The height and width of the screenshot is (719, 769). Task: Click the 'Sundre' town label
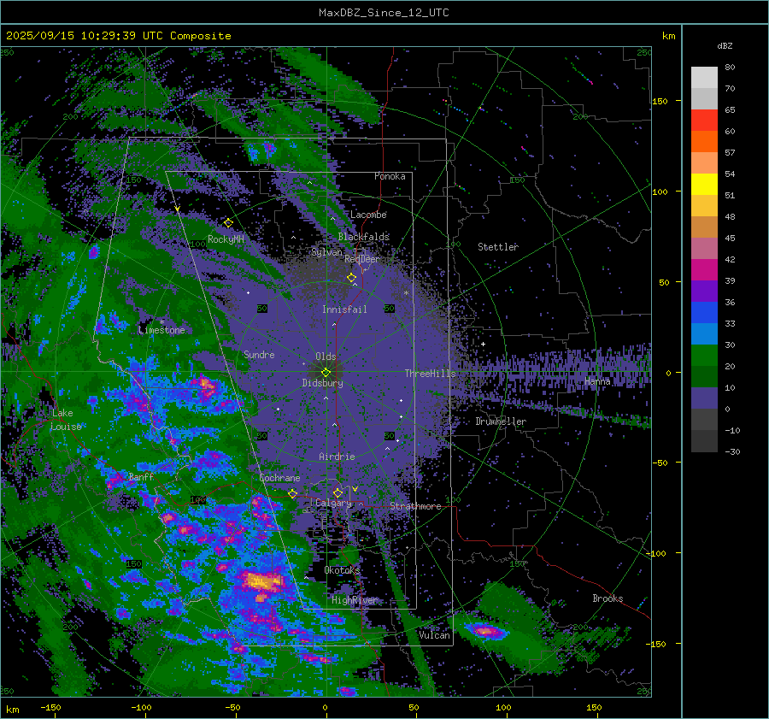(x=259, y=354)
